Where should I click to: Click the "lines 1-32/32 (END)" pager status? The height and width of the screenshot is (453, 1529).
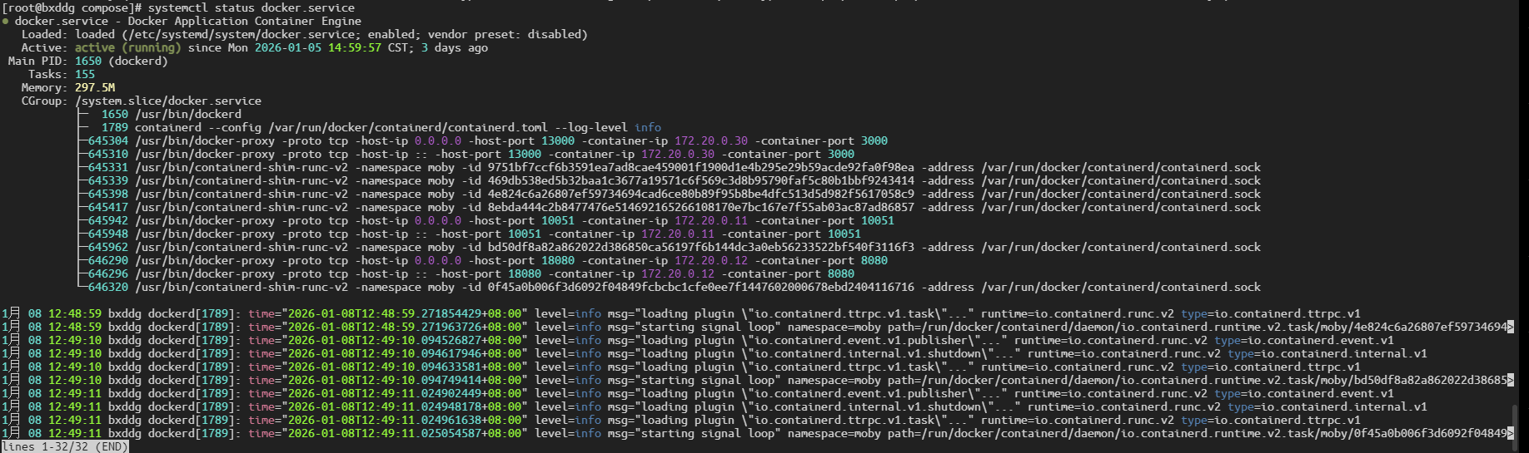[x=65, y=446]
